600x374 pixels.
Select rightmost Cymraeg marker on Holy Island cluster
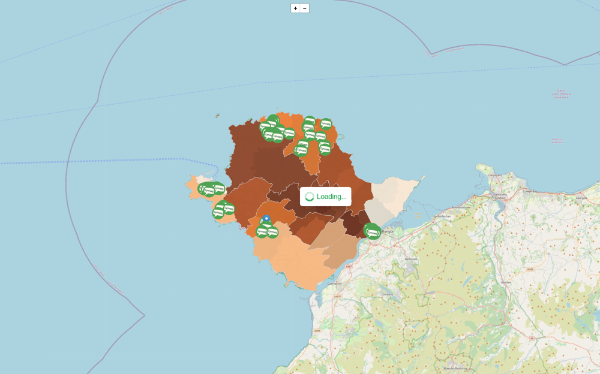(219, 189)
